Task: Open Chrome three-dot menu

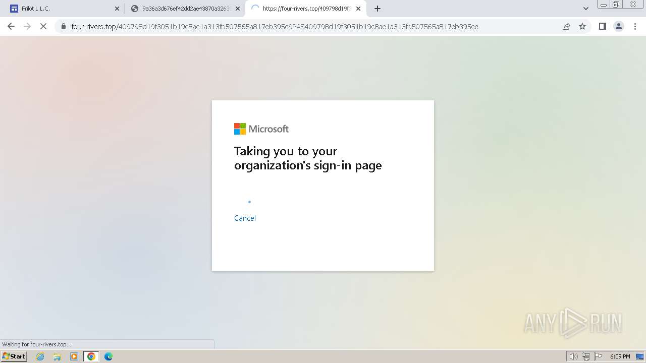Action: [635, 26]
